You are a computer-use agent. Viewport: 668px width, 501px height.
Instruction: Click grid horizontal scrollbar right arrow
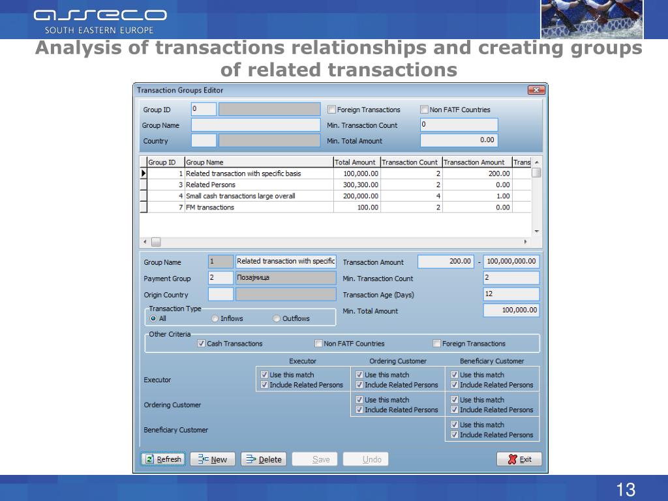tap(525, 242)
